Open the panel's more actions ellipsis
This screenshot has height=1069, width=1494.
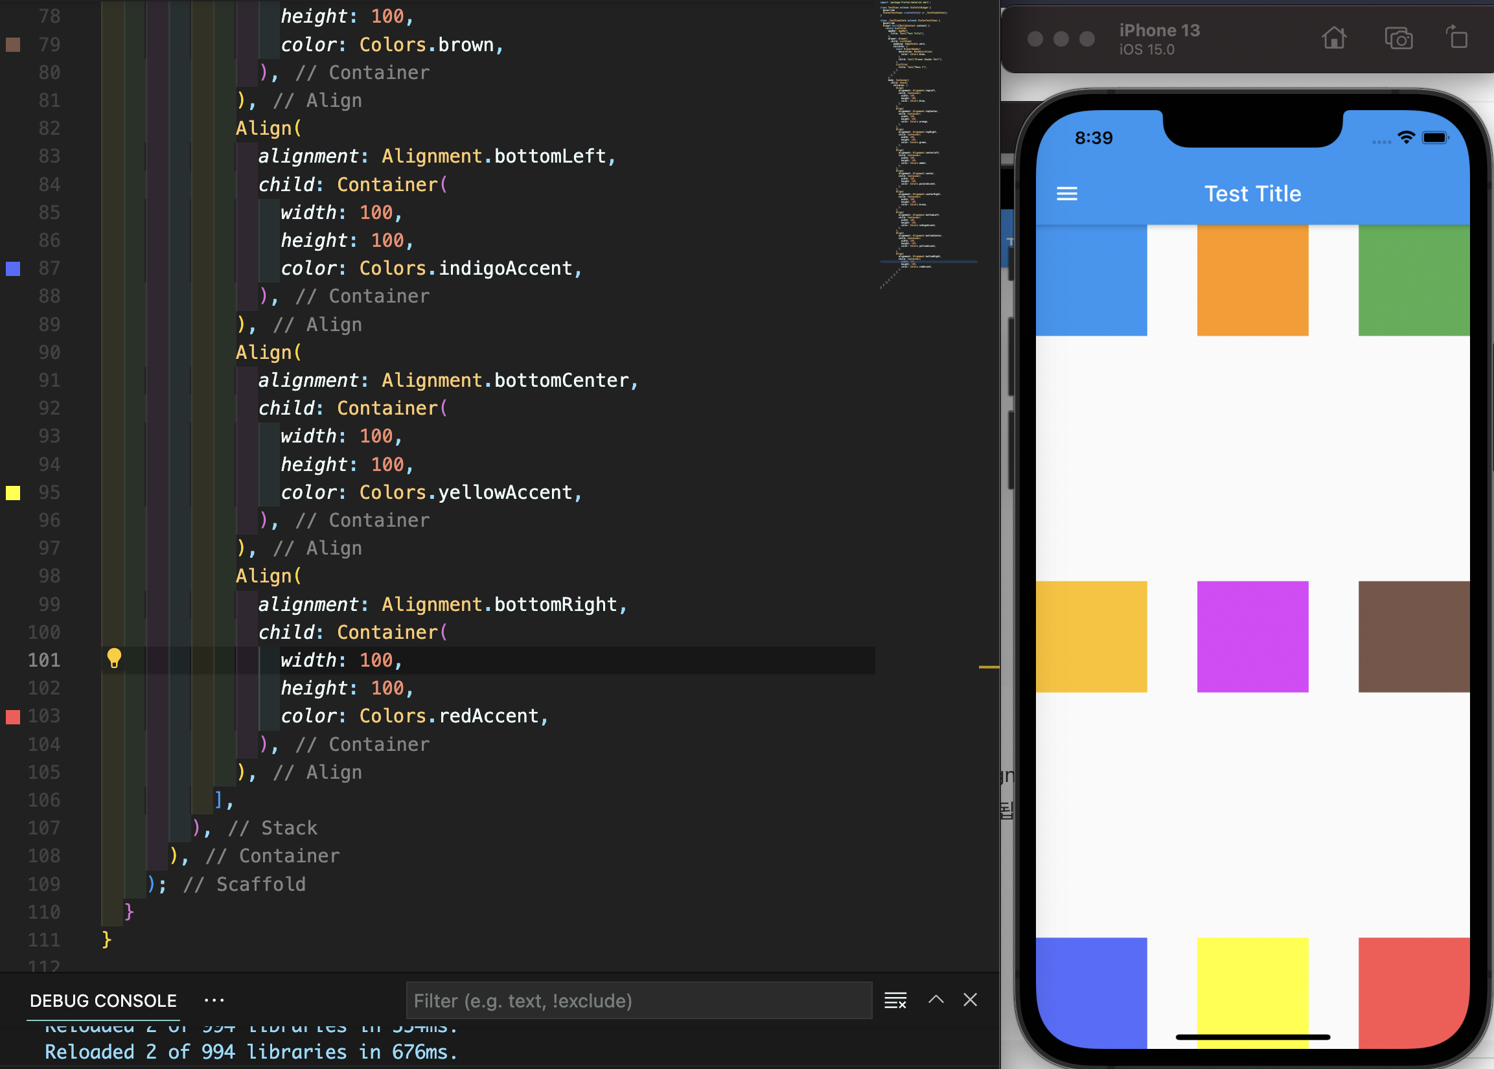214,1000
